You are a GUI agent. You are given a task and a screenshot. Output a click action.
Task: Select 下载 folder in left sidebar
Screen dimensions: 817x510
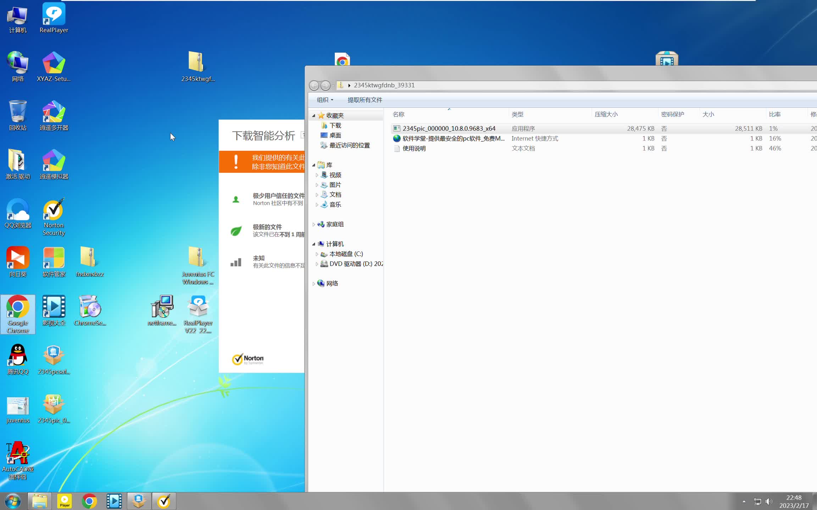pos(335,125)
